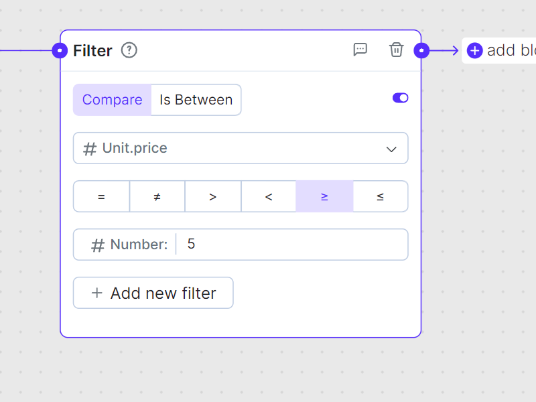Click the plus icon to add block
The width and height of the screenshot is (536, 402).
[475, 50]
